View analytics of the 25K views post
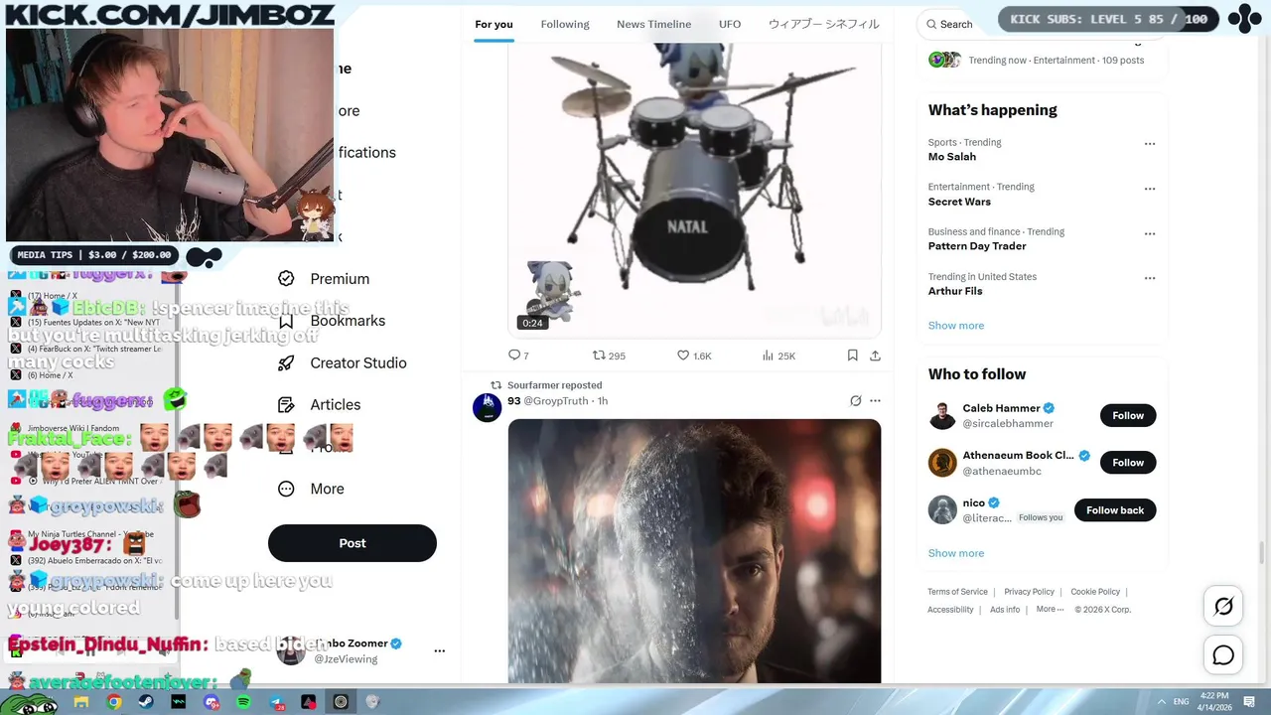The image size is (1271, 715). click(778, 356)
